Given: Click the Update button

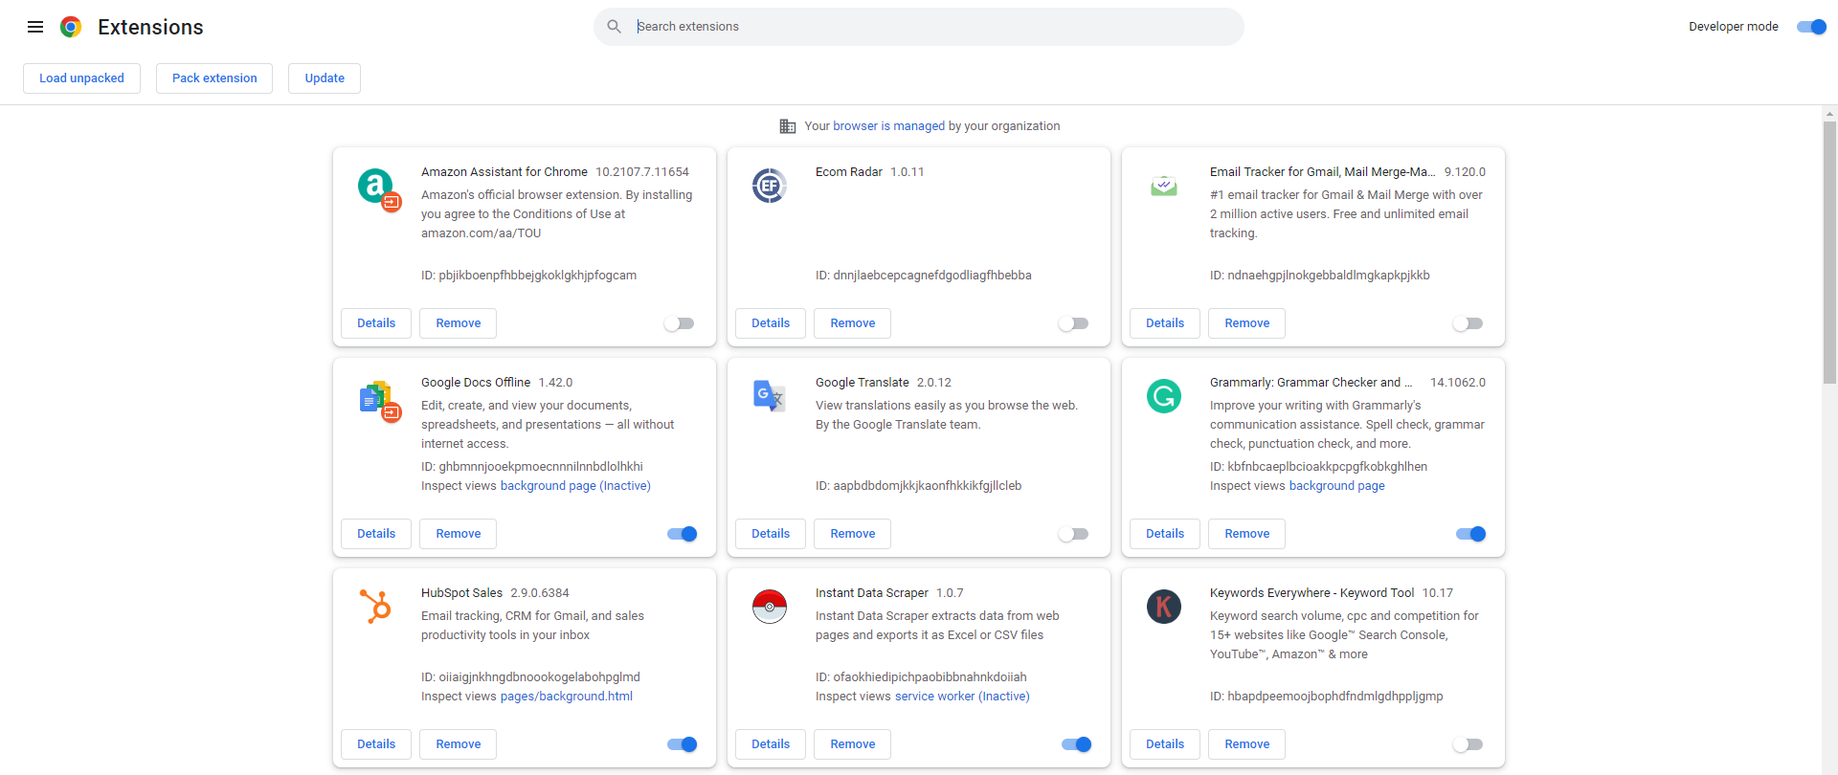Looking at the screenshot, I should [325, 78].
